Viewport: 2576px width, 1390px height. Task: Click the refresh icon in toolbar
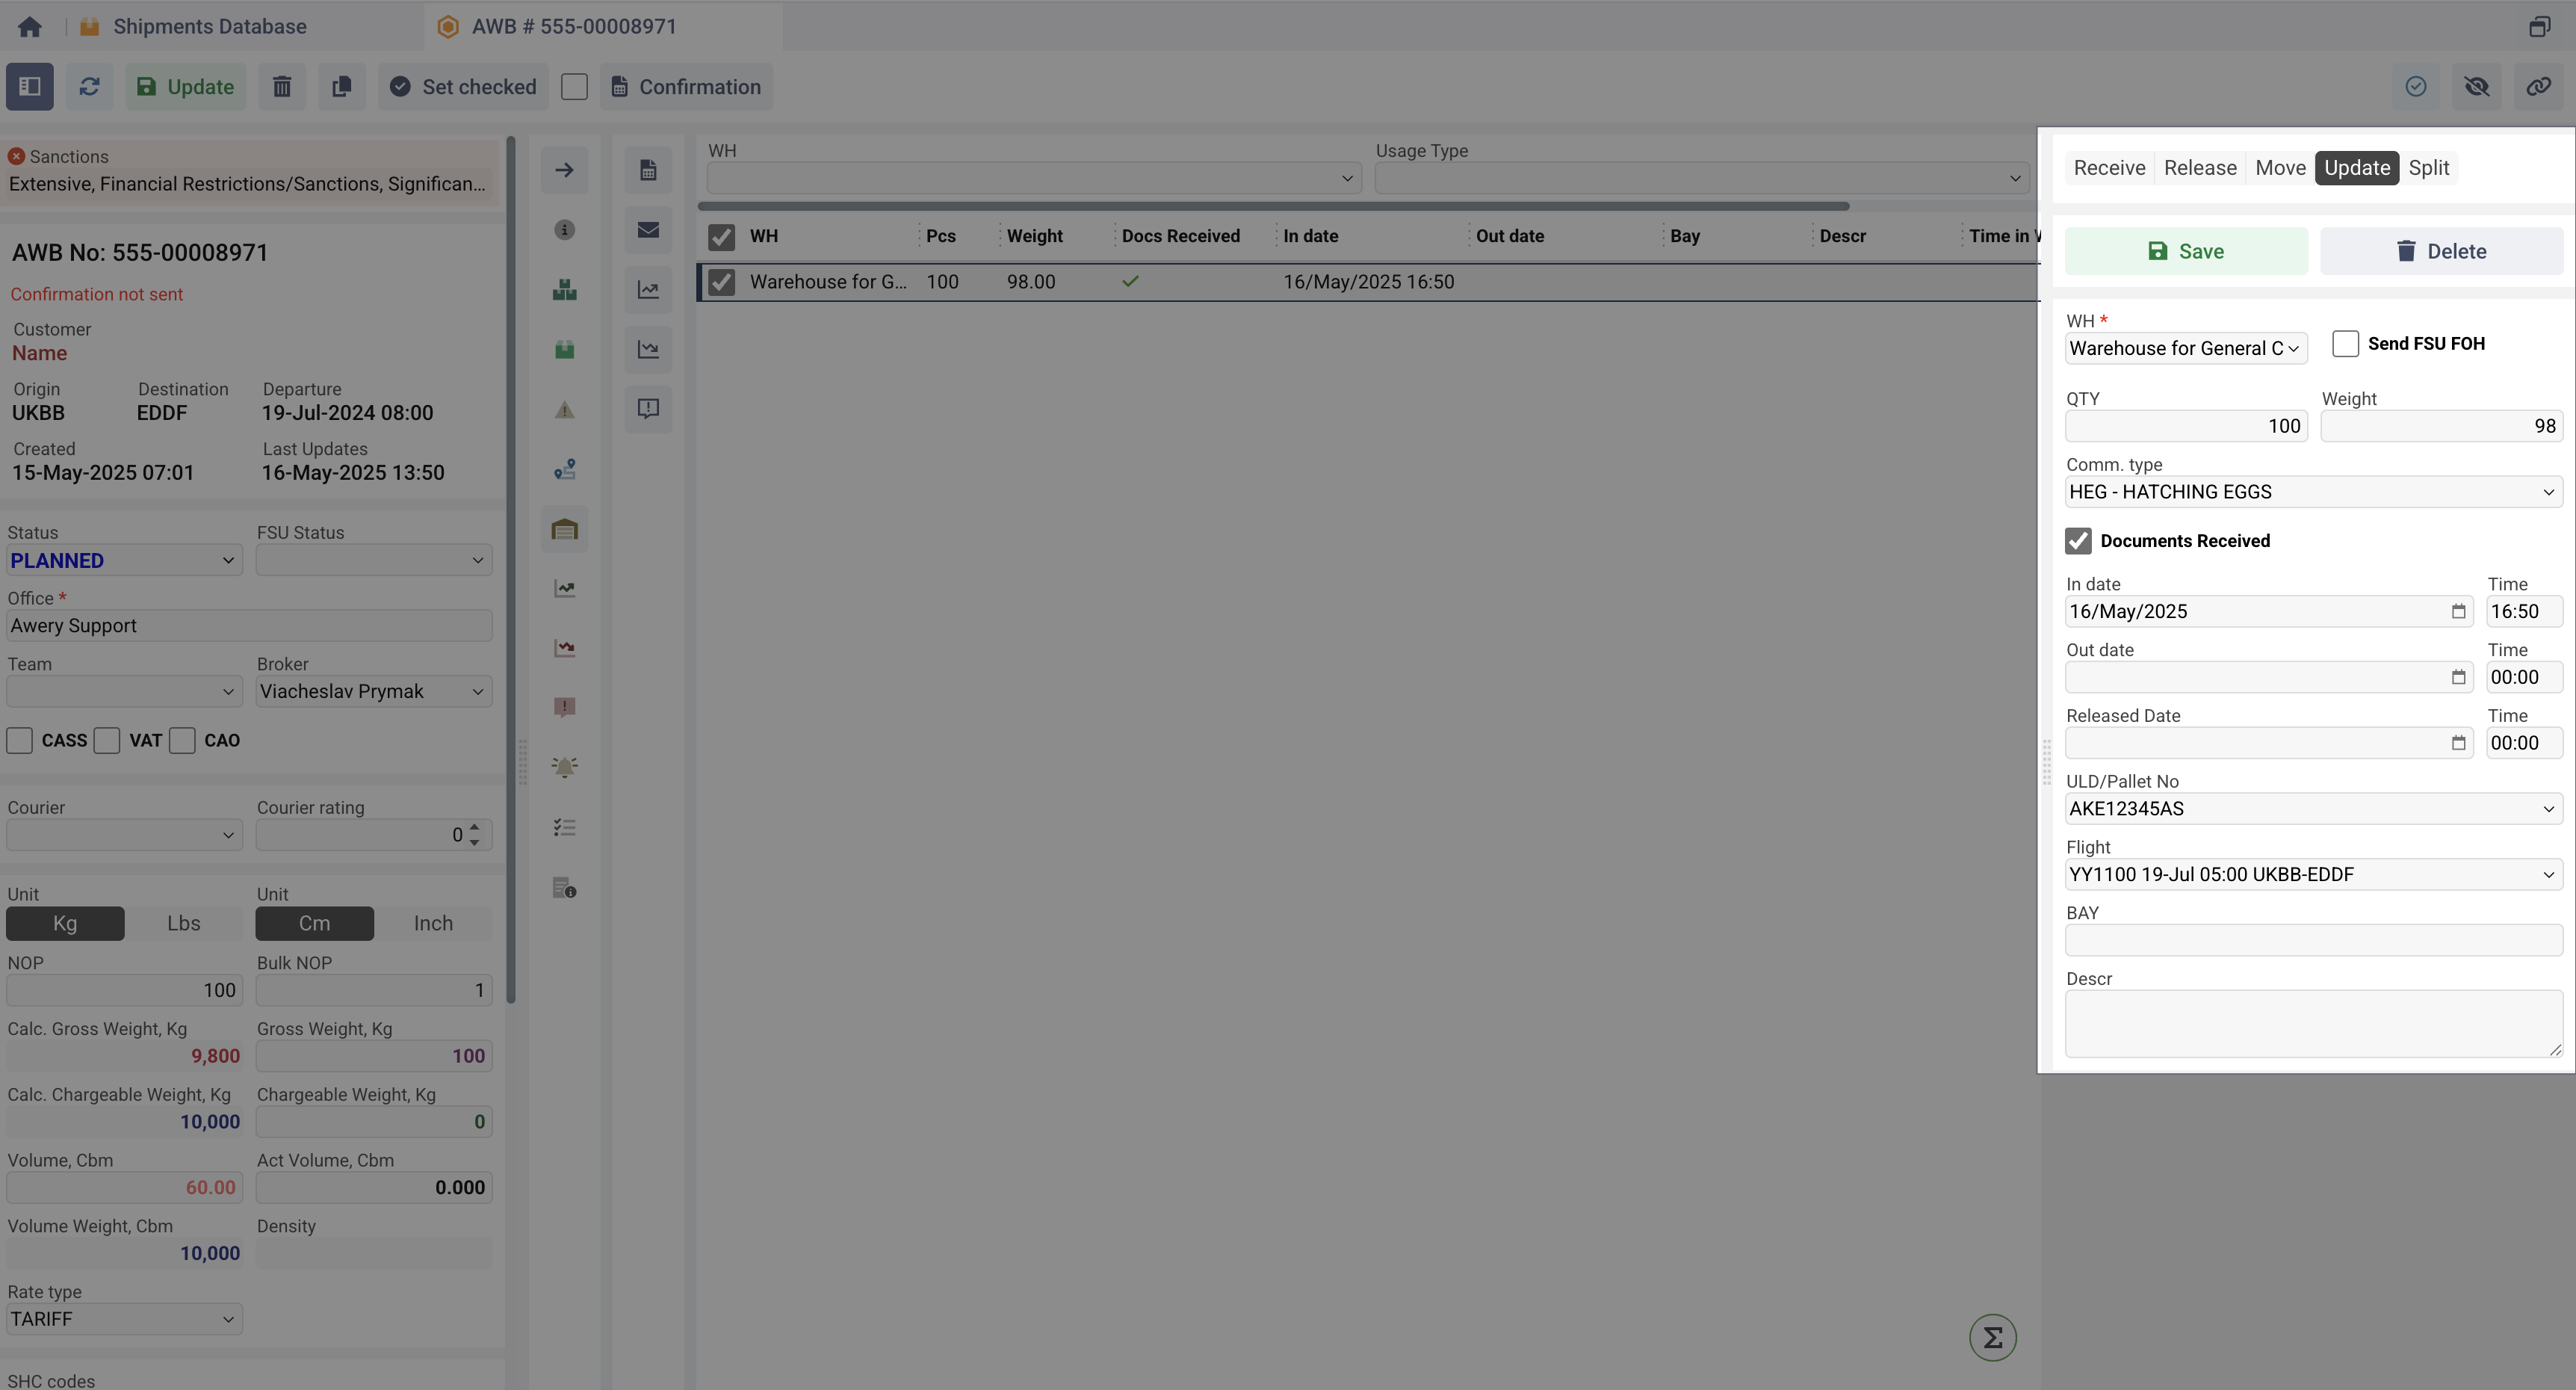[x=89, y=87]
